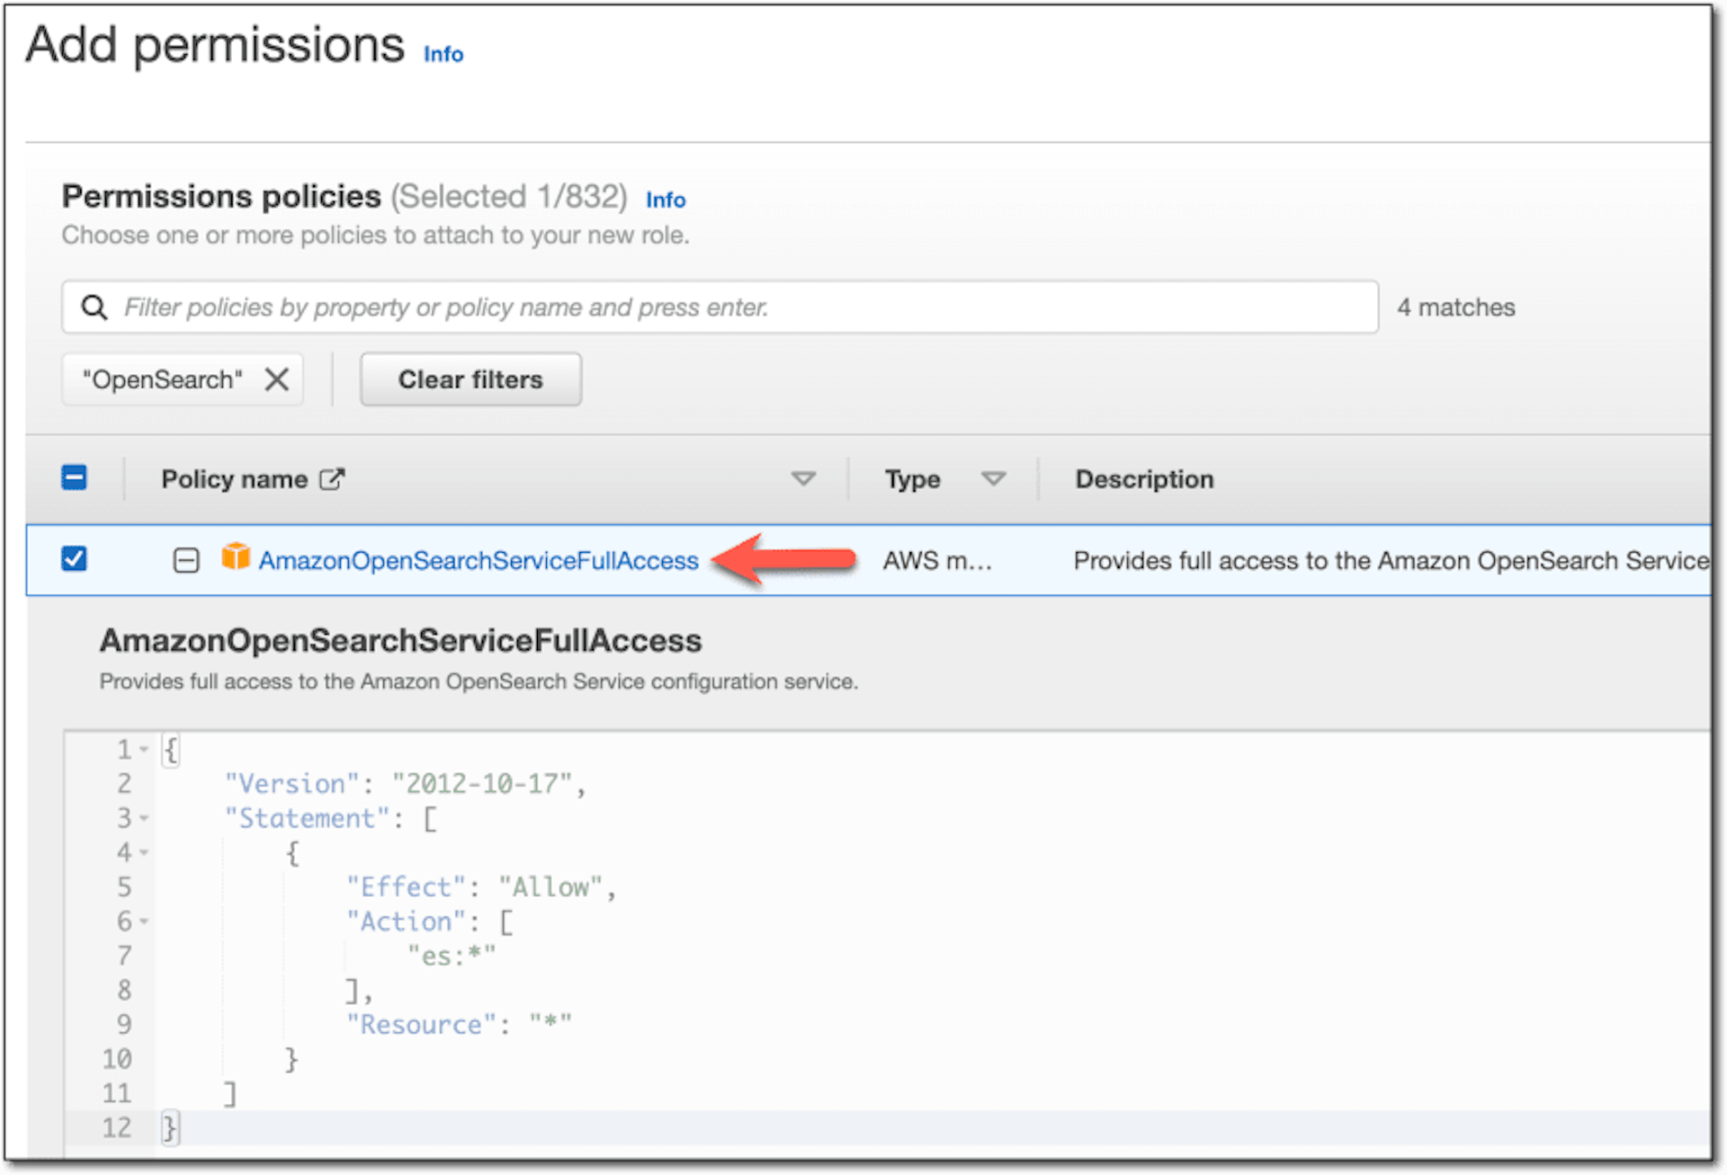Open Info link next to Add permissions
1727x1175 pixels.
[x=443, y=54]
